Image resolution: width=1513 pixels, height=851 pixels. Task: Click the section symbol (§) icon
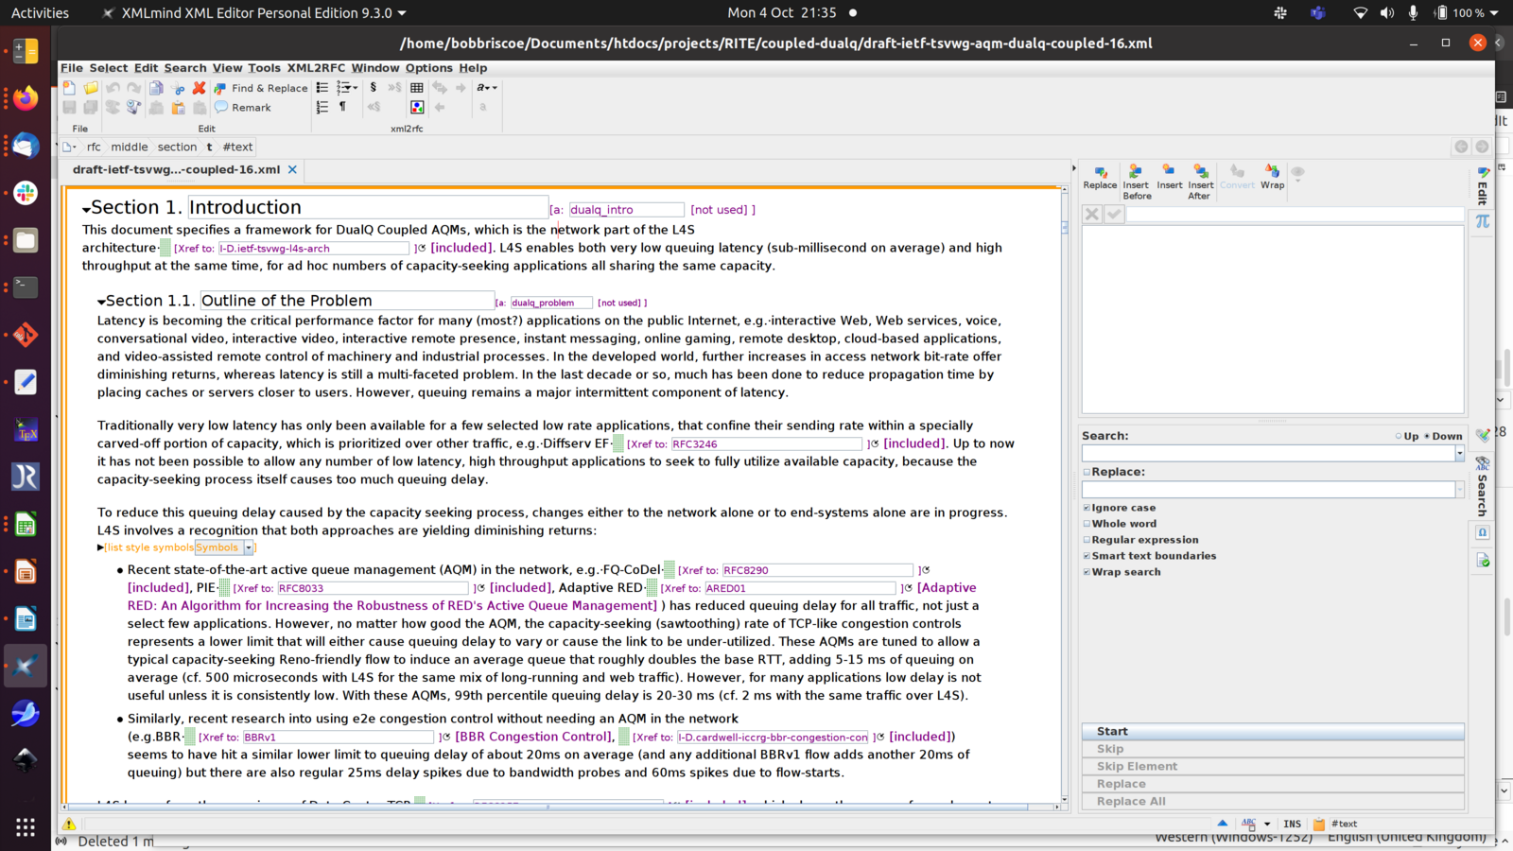(374, 88)
